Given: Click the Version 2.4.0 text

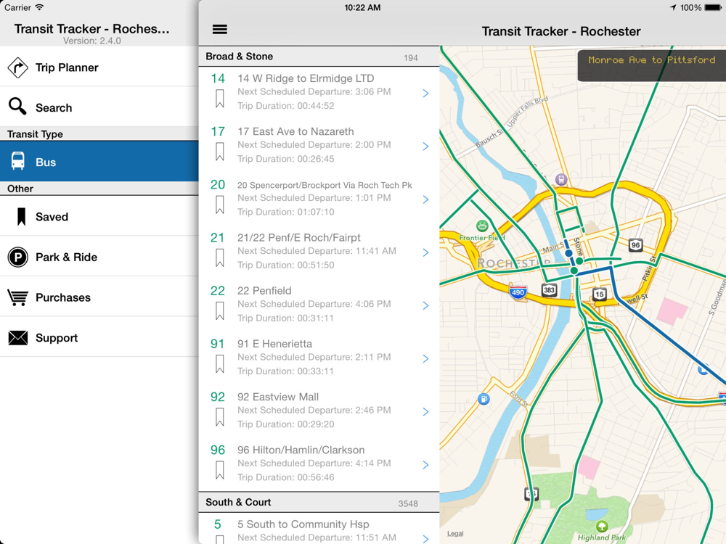Looking at the screenshot, I should (x=91, y=41).
